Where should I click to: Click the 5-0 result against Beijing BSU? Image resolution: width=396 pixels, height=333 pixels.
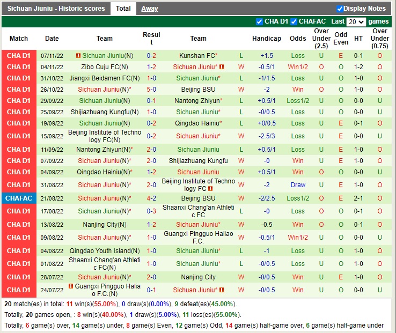point(151,90)
